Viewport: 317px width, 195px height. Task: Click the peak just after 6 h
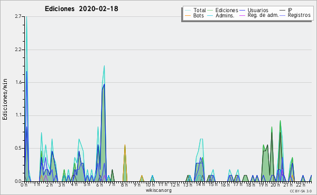coord(104,66)
